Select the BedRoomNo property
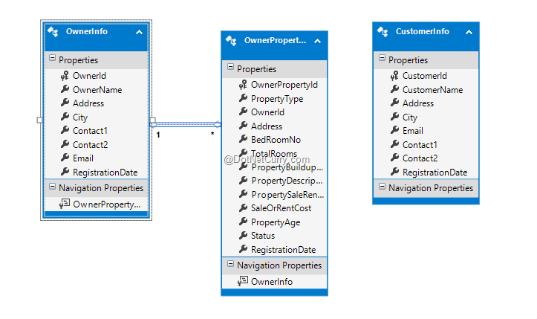The height and width of the screenshot is (319, 537). point(275,140)
